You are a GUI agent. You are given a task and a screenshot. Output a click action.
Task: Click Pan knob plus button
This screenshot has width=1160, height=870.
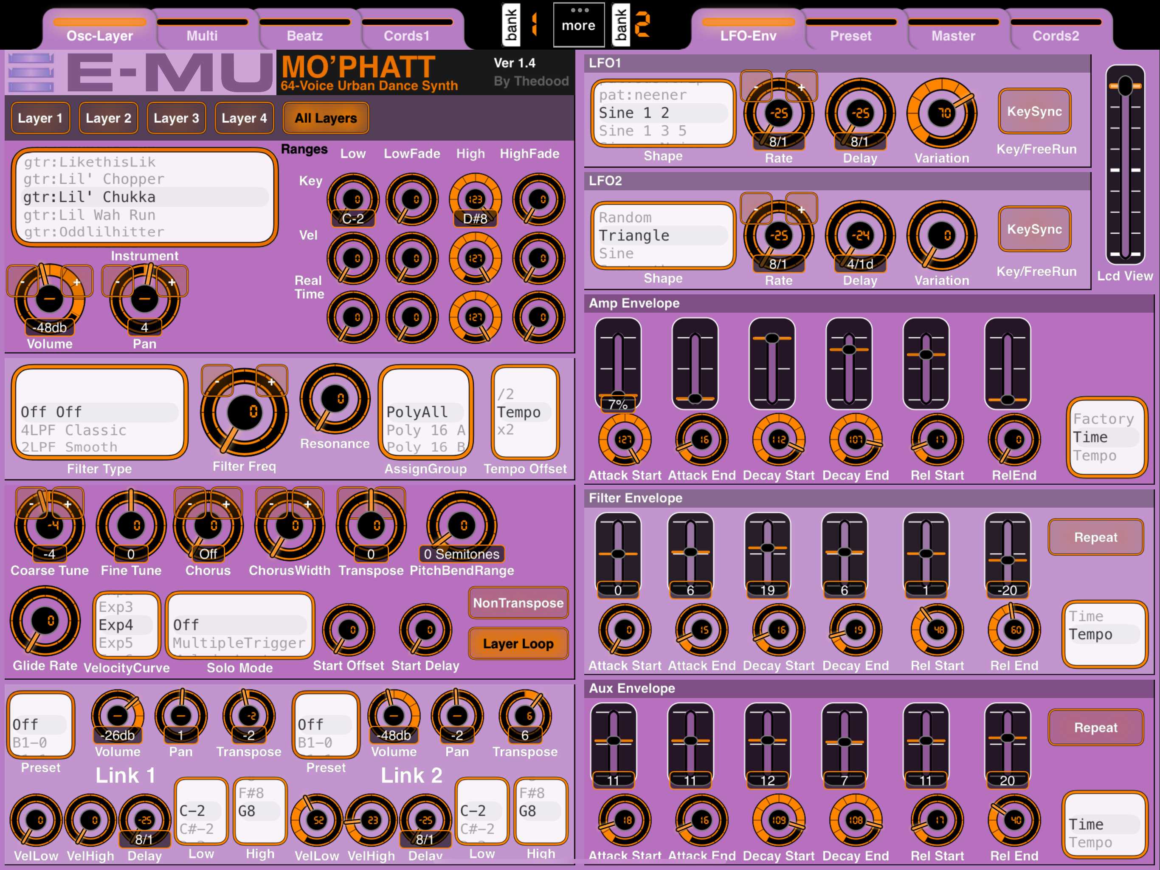tap(172, 281)
